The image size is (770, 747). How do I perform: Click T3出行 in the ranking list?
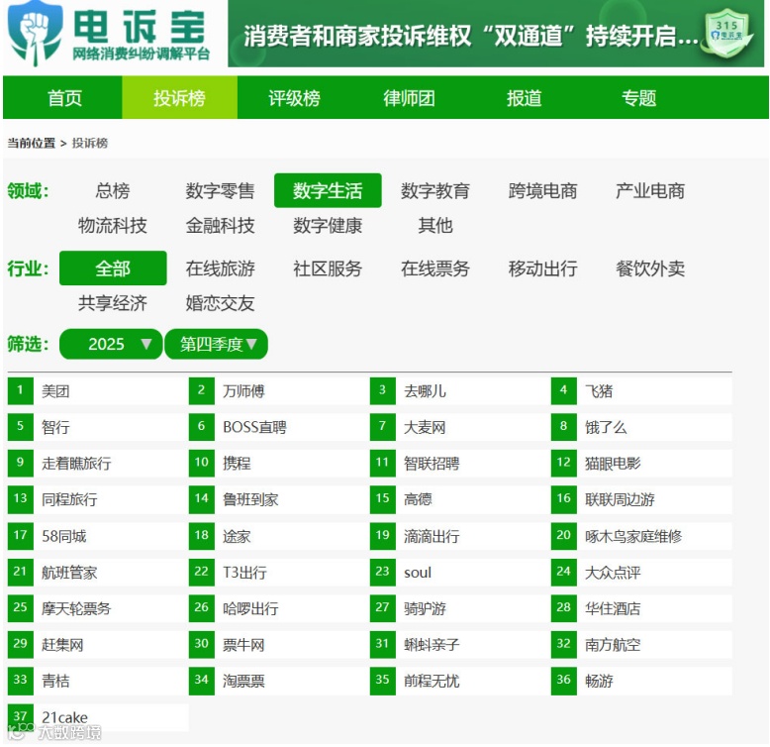pyautogui.click(x=244, y=573)
